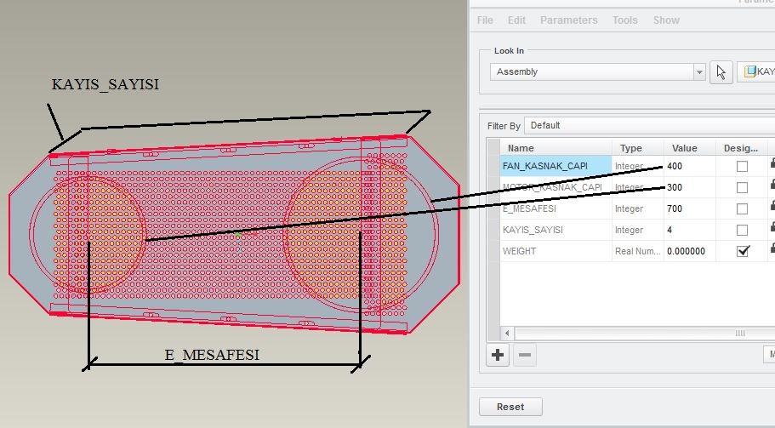Open the Edit menu

516,20
